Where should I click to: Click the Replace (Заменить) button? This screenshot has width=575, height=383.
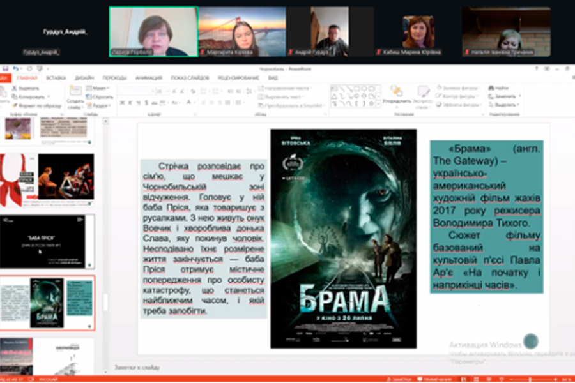505,96
